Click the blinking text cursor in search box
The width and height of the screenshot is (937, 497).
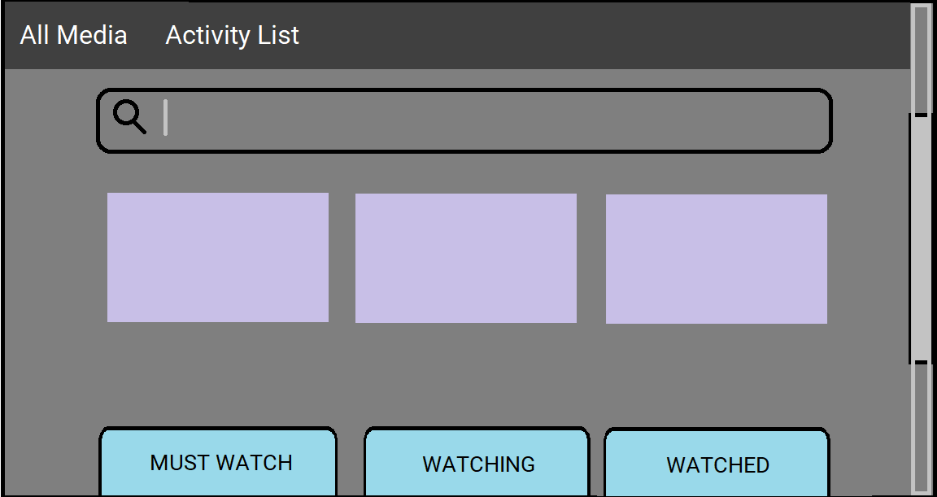click(x=165, y=118)
